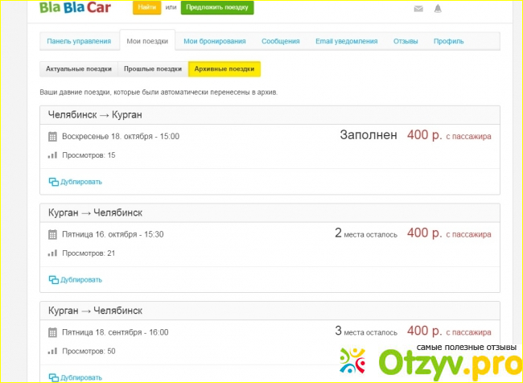Go to the Сообщения tab

pos(280,41)
